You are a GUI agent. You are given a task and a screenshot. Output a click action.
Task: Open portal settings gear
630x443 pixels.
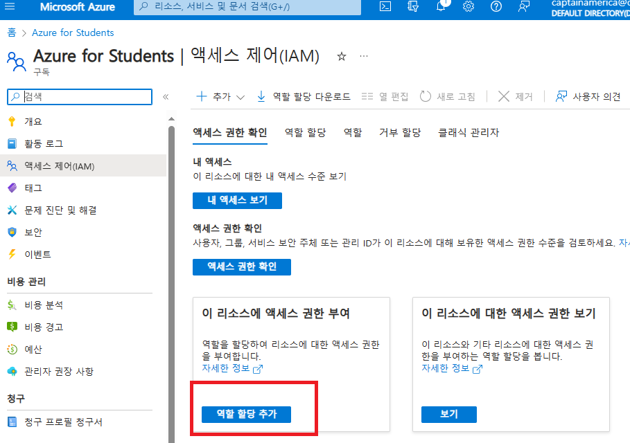click(x=469, y=6)
